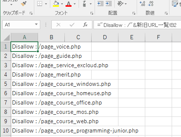Apply red font color A icon
This screenshot has height=137, width=181.
click(69, 4)
